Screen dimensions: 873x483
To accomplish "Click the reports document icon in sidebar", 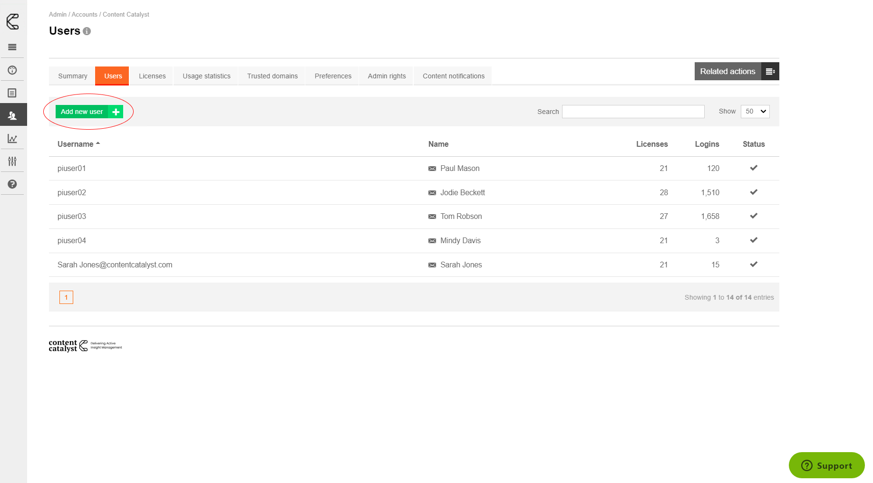I will click(x=12, y=93).
